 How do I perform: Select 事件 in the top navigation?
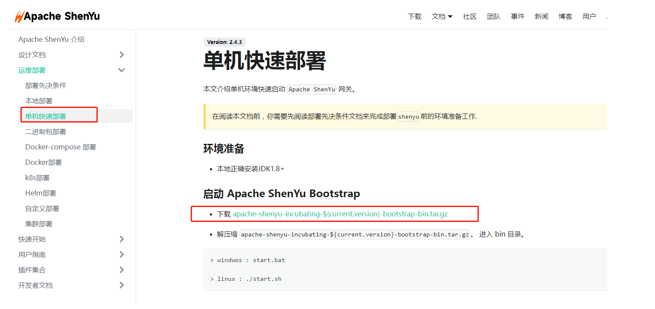tap(518, 17)
